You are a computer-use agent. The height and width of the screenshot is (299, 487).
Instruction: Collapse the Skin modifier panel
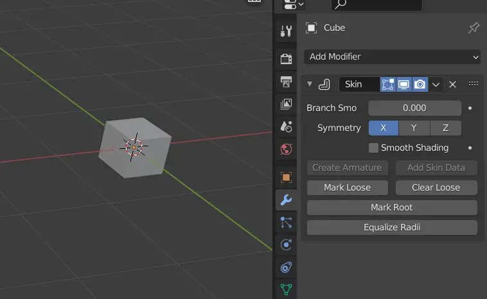pyautogui.click(x=309, y=84)
